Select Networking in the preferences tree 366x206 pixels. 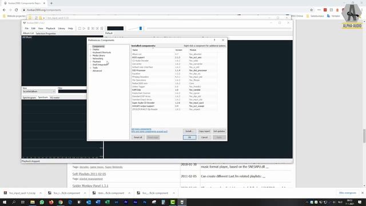coord(98,58)
